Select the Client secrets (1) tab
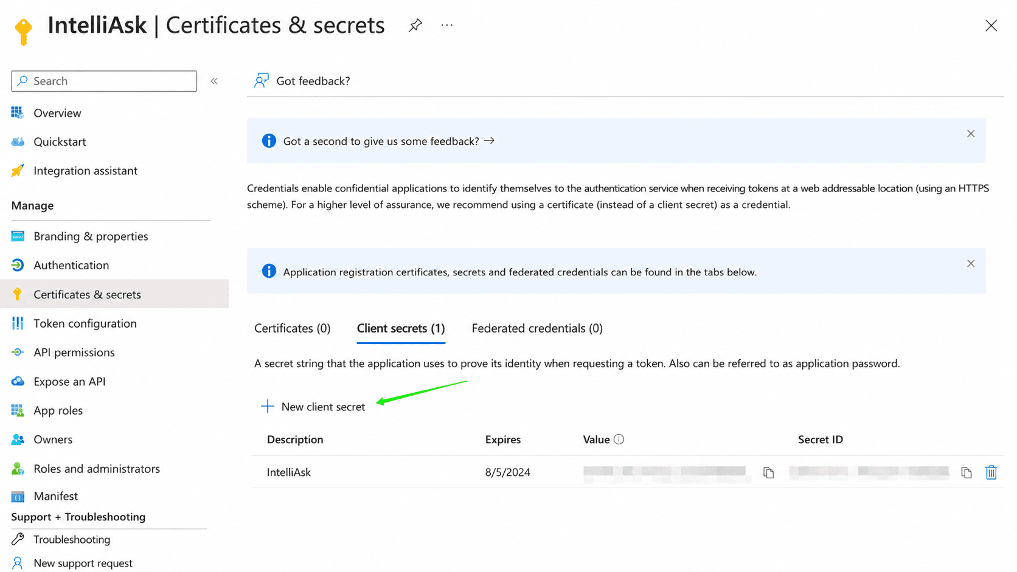The height and width of the screenshot is (572, 1017). coord(401,328)
